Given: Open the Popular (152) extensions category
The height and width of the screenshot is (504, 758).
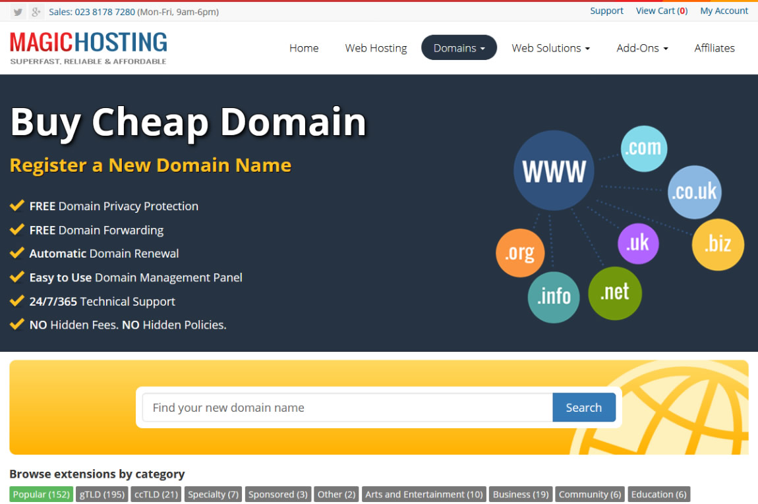Looking at the screenshot, I should click(x=41, y=494).
